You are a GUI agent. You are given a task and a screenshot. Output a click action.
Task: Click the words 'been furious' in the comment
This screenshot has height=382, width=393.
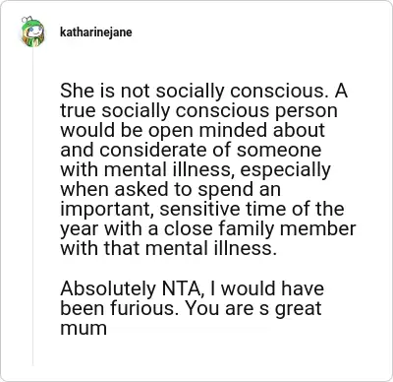(x=117, y=308)
